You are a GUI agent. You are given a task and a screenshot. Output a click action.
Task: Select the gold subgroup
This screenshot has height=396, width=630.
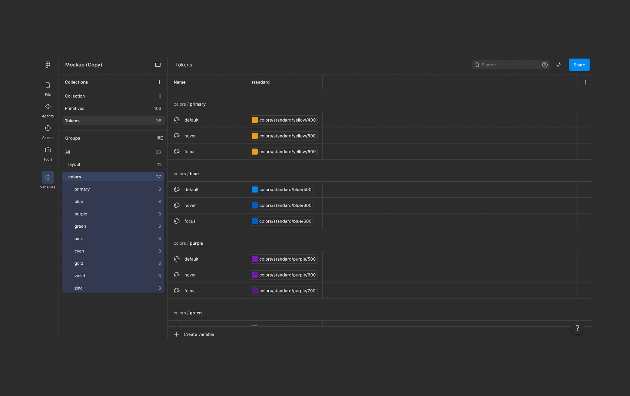[x=113, y=263]
